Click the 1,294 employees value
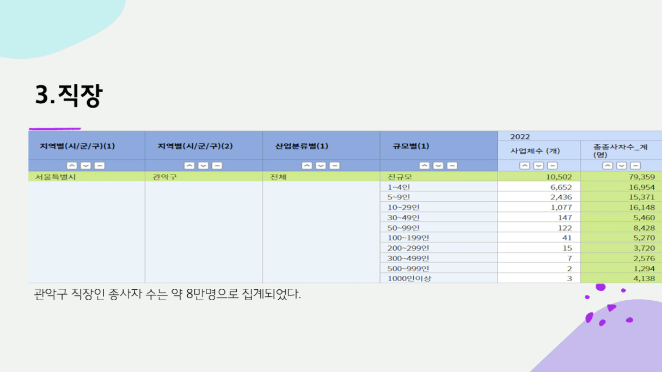 pyautogui.click(x=643, y=268)
